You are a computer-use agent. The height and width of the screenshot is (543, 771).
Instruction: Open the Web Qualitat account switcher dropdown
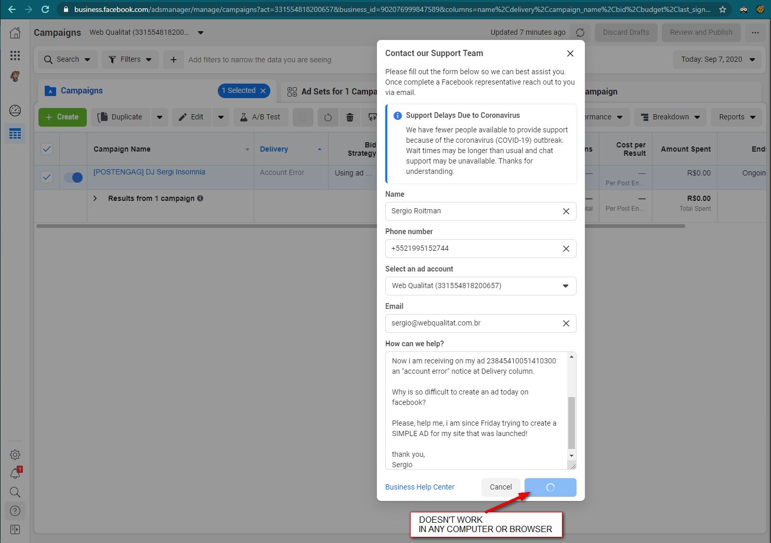click(201, 33)
